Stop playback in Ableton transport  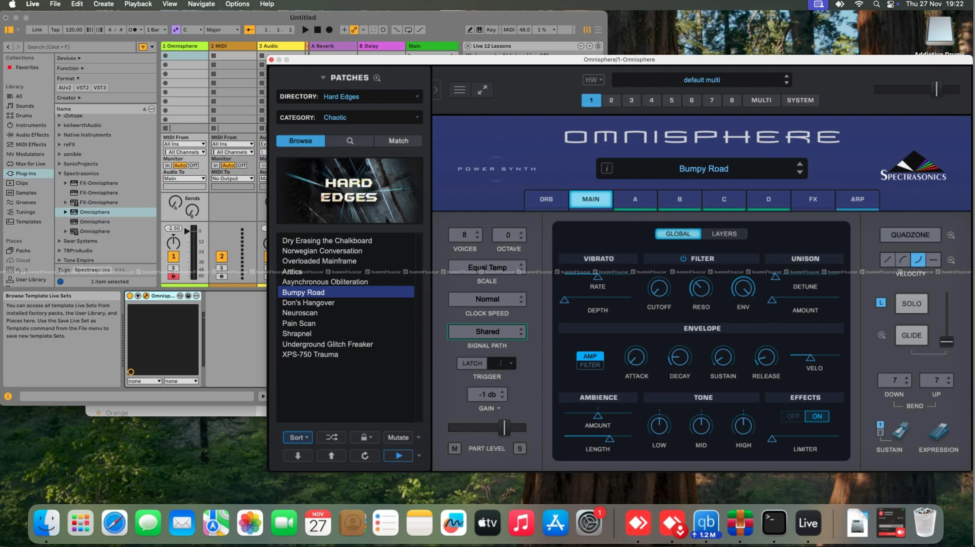pyautogui.click(x=318, y=29)
